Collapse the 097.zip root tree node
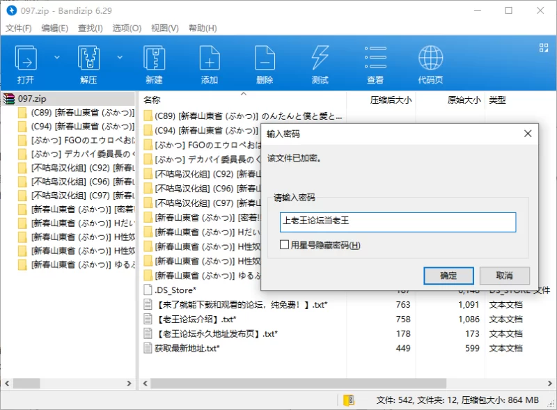 pyautogui.click(x=8, y=100)
